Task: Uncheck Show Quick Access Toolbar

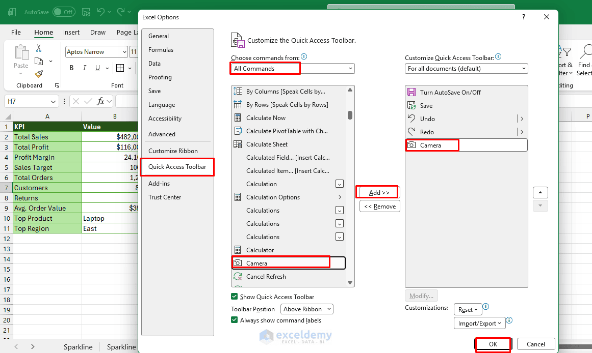Action: (x=235, y=297)
